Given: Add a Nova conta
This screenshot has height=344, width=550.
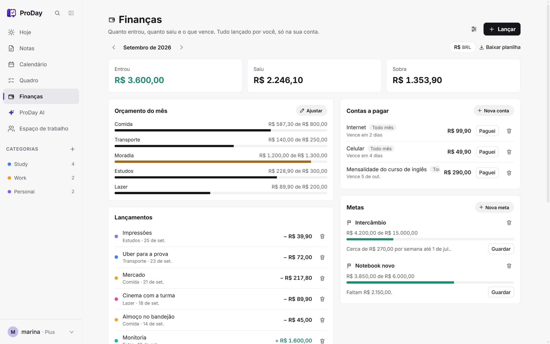Looking at the screenshot, I should (493, 111).
